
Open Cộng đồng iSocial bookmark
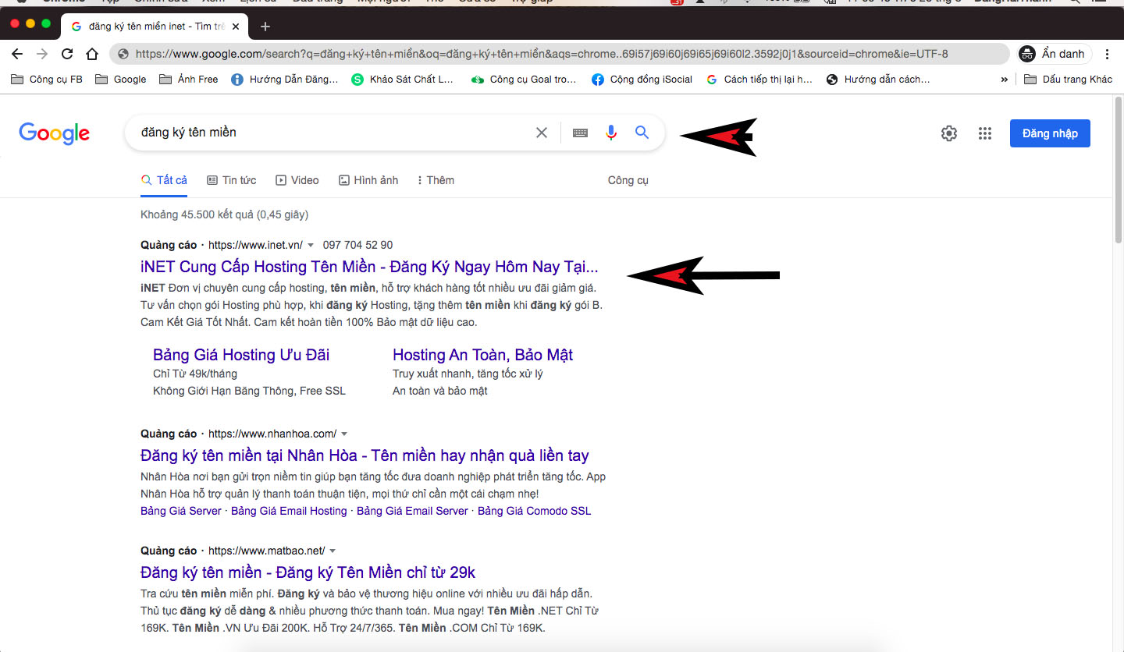coord(642,79)
